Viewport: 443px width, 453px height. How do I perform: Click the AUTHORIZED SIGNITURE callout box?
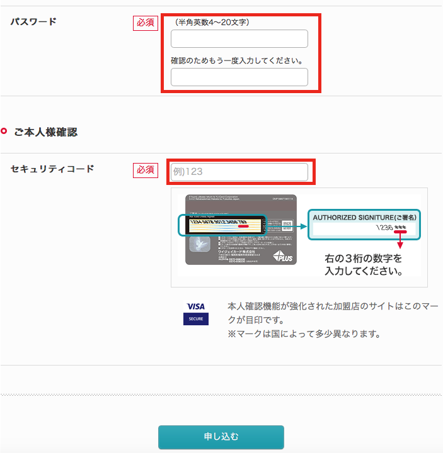pyautogui.click(x=364, y=225)
